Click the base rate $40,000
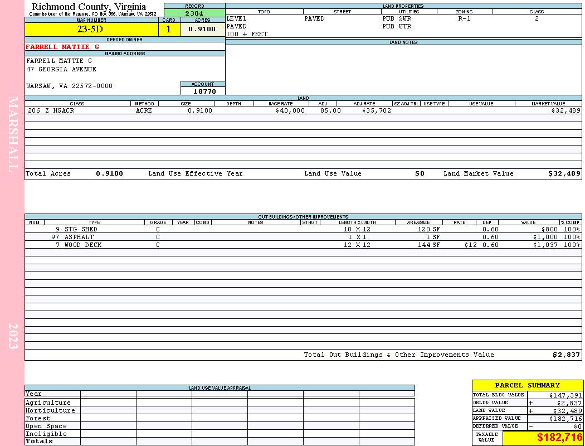 pyautogui.click(x=290, y=110)
